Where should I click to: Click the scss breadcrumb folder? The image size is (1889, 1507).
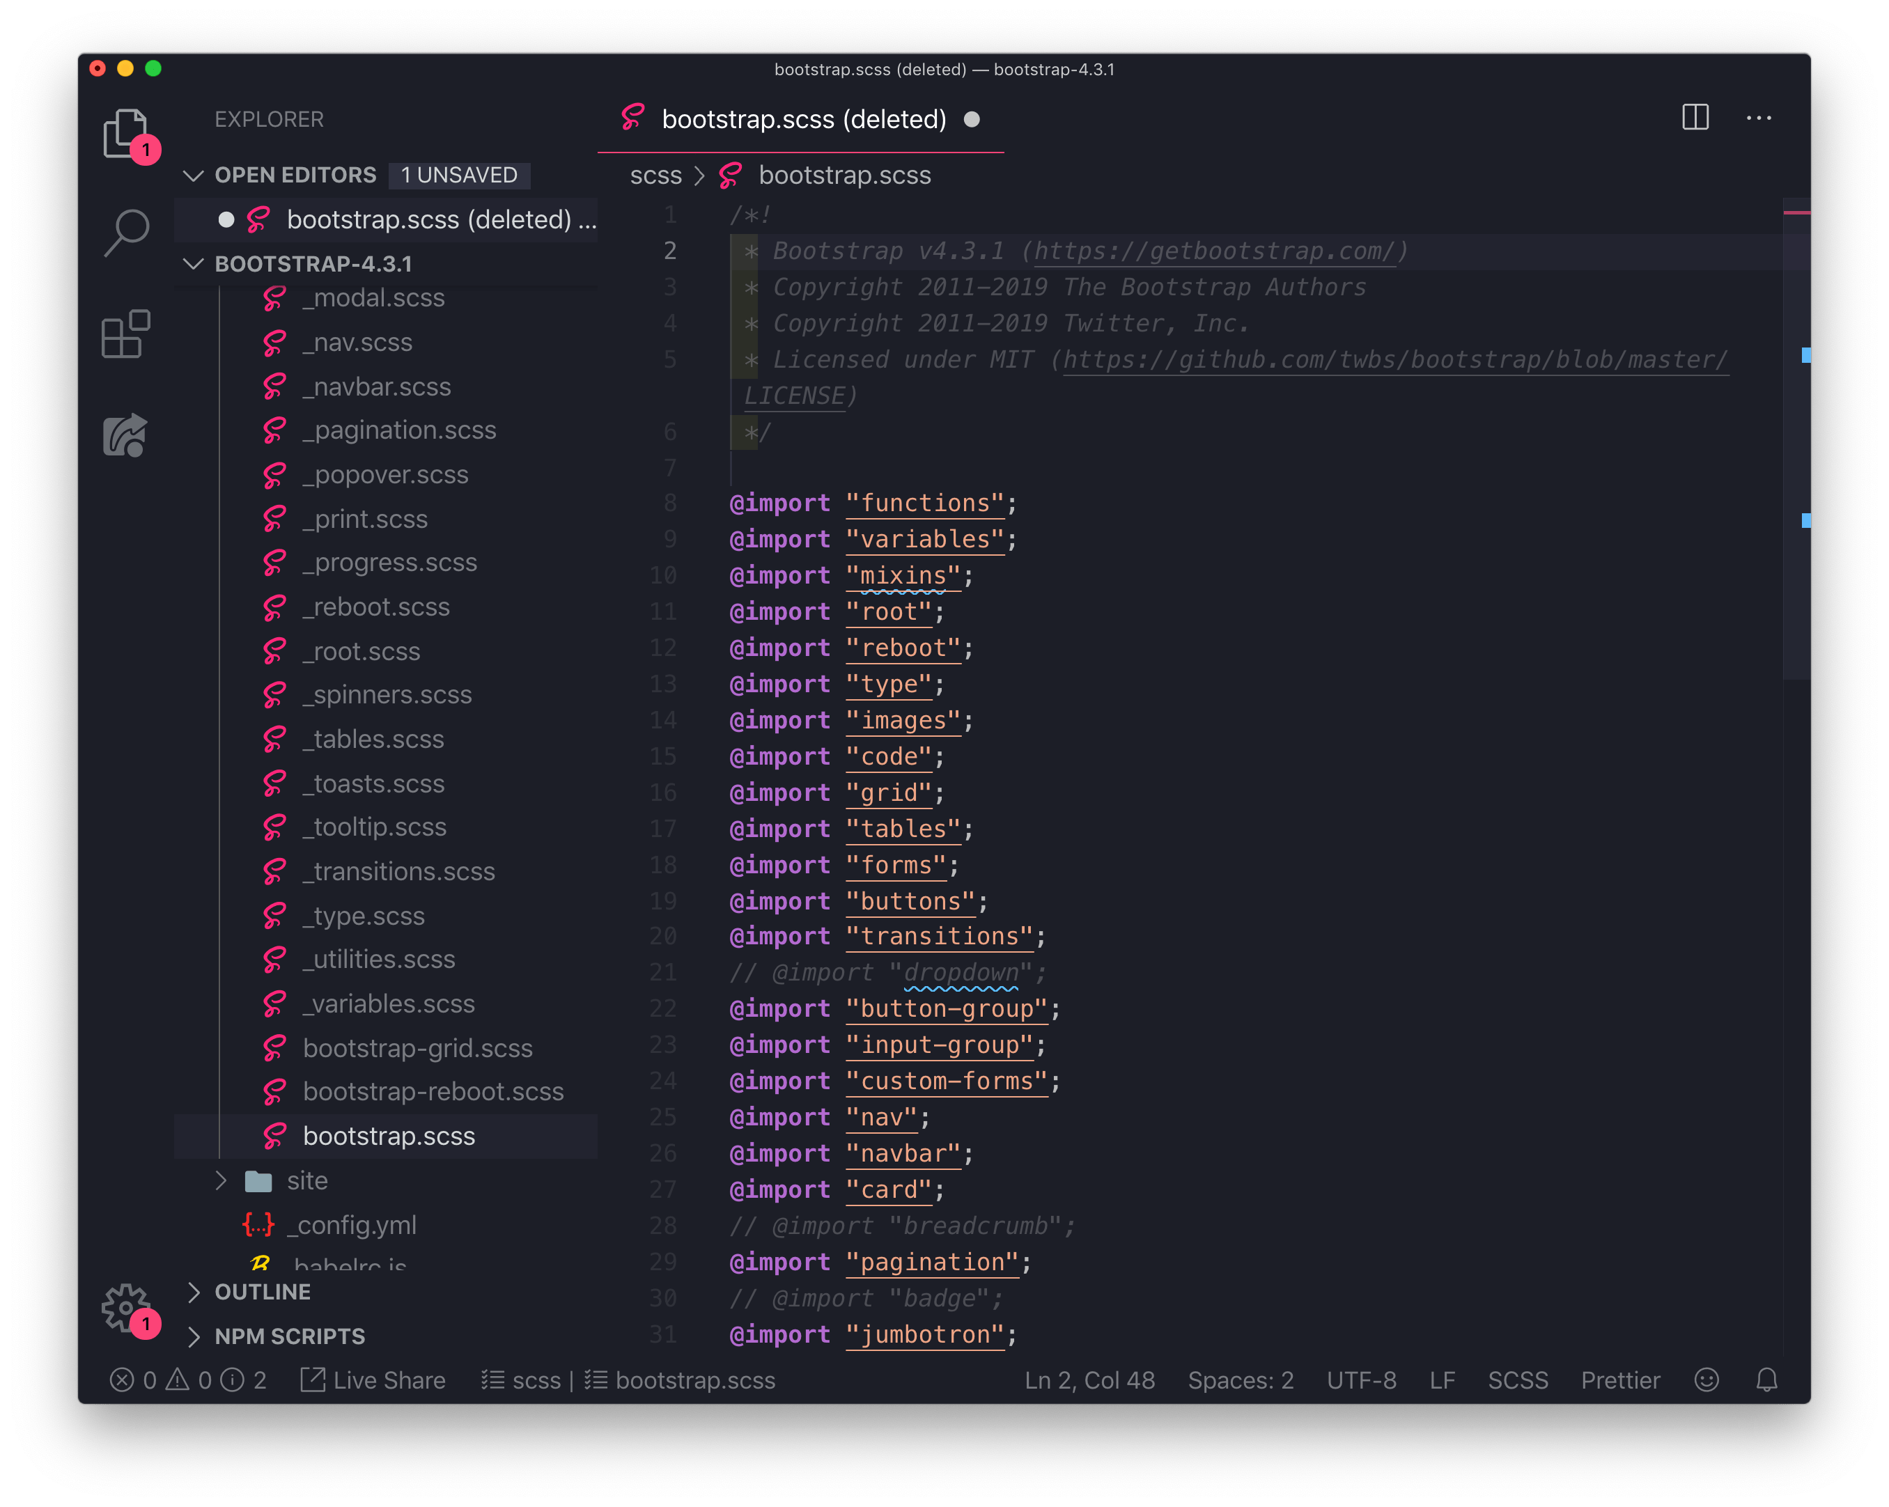pyautogui.click(x=655, y=175)
